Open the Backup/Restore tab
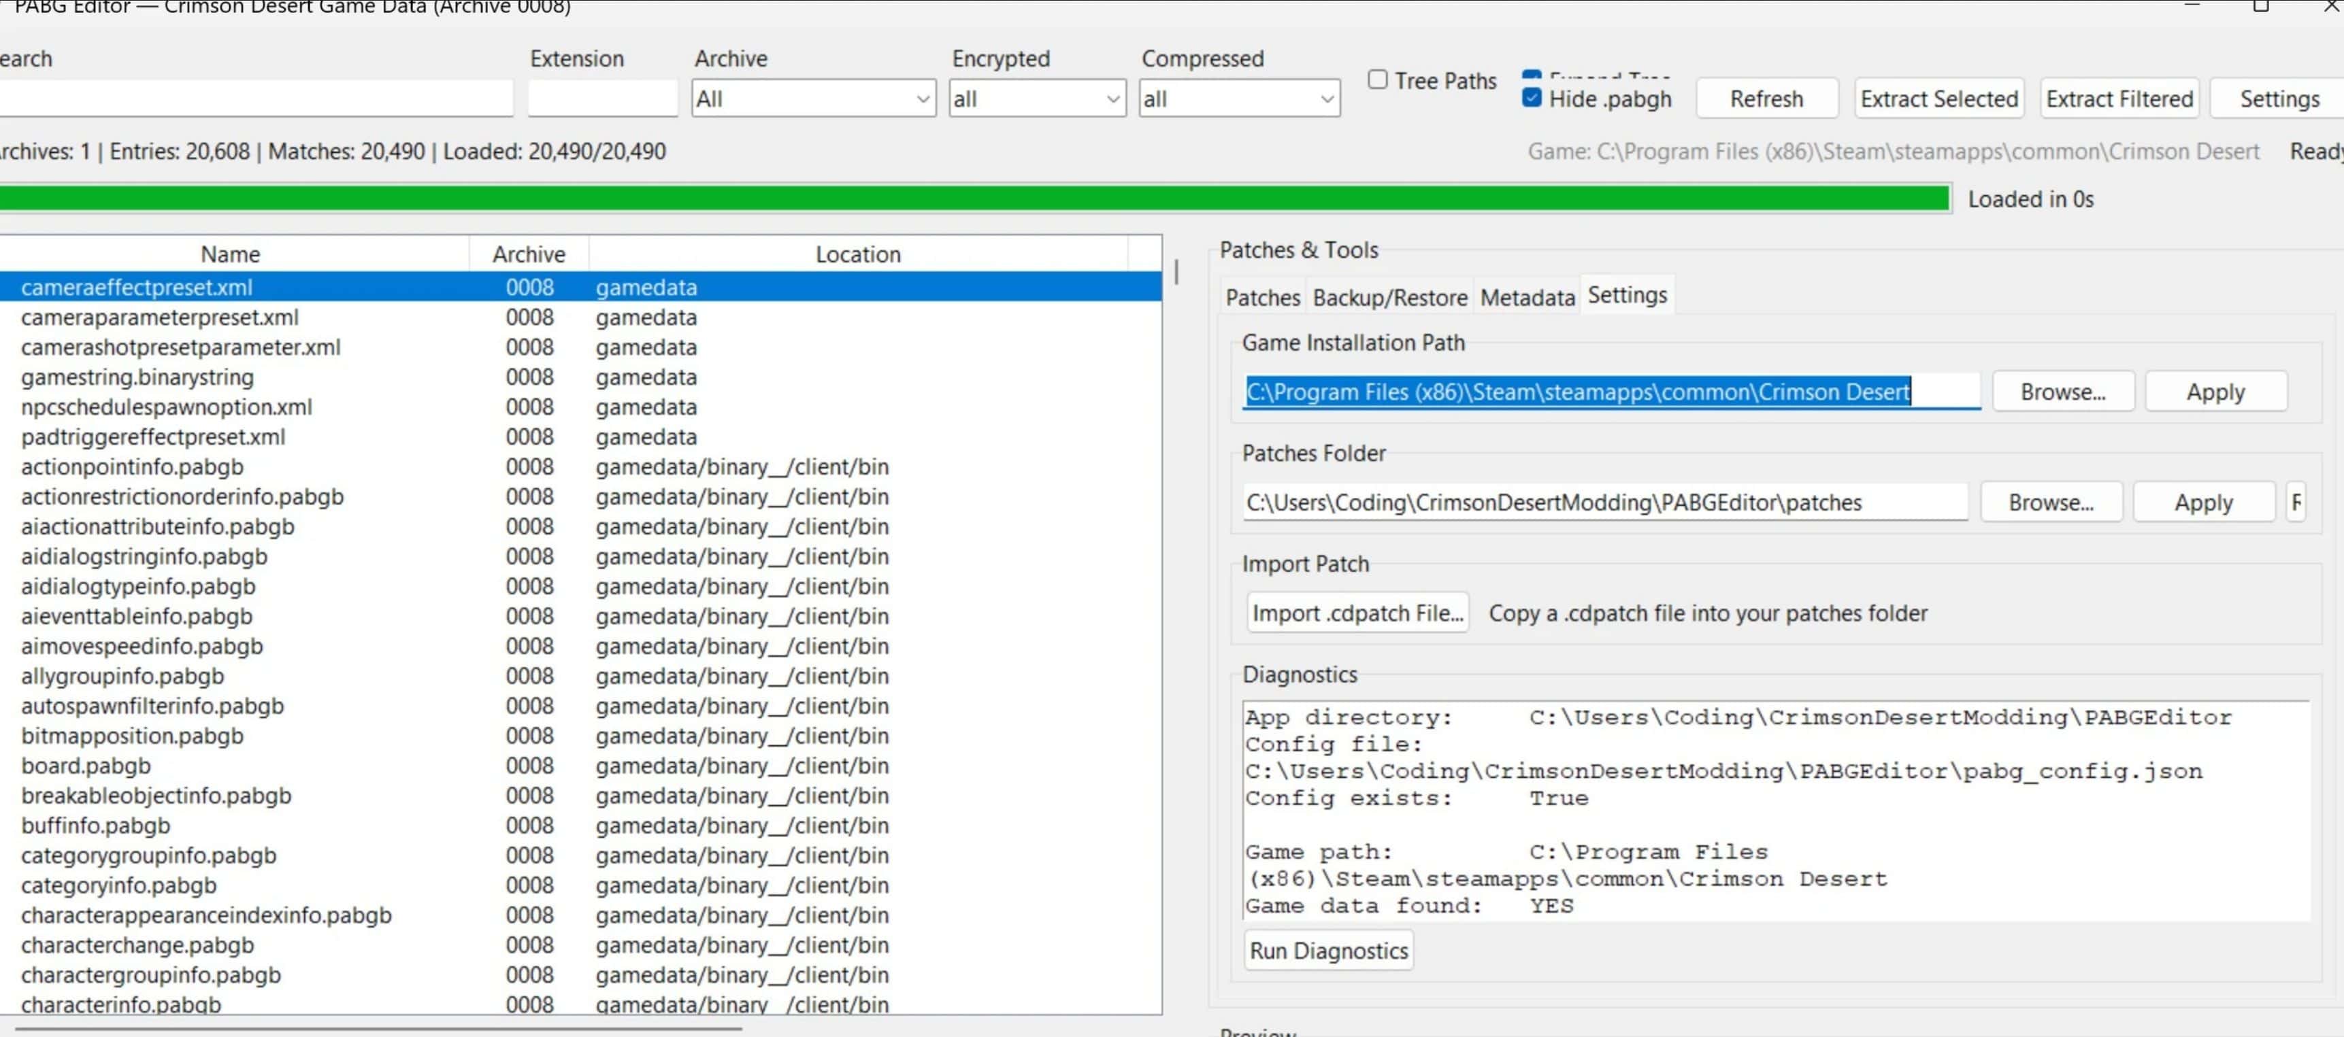Viewport: 2344px width, 1037px height. pos(1389,297)
